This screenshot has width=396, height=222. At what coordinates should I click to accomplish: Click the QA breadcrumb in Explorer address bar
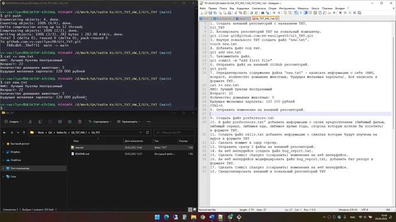coord(50,133)
